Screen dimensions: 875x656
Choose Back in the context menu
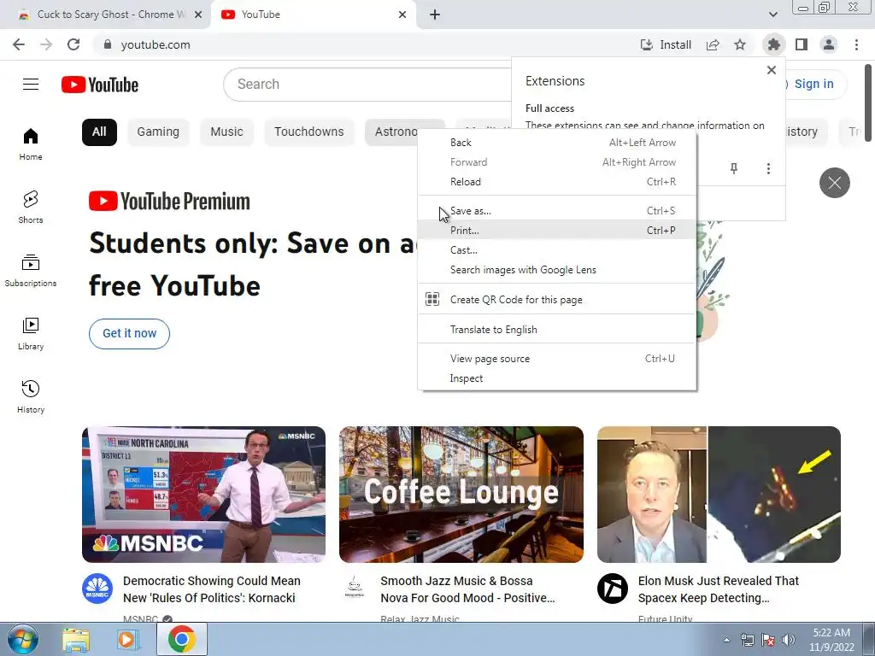[557, 143]
